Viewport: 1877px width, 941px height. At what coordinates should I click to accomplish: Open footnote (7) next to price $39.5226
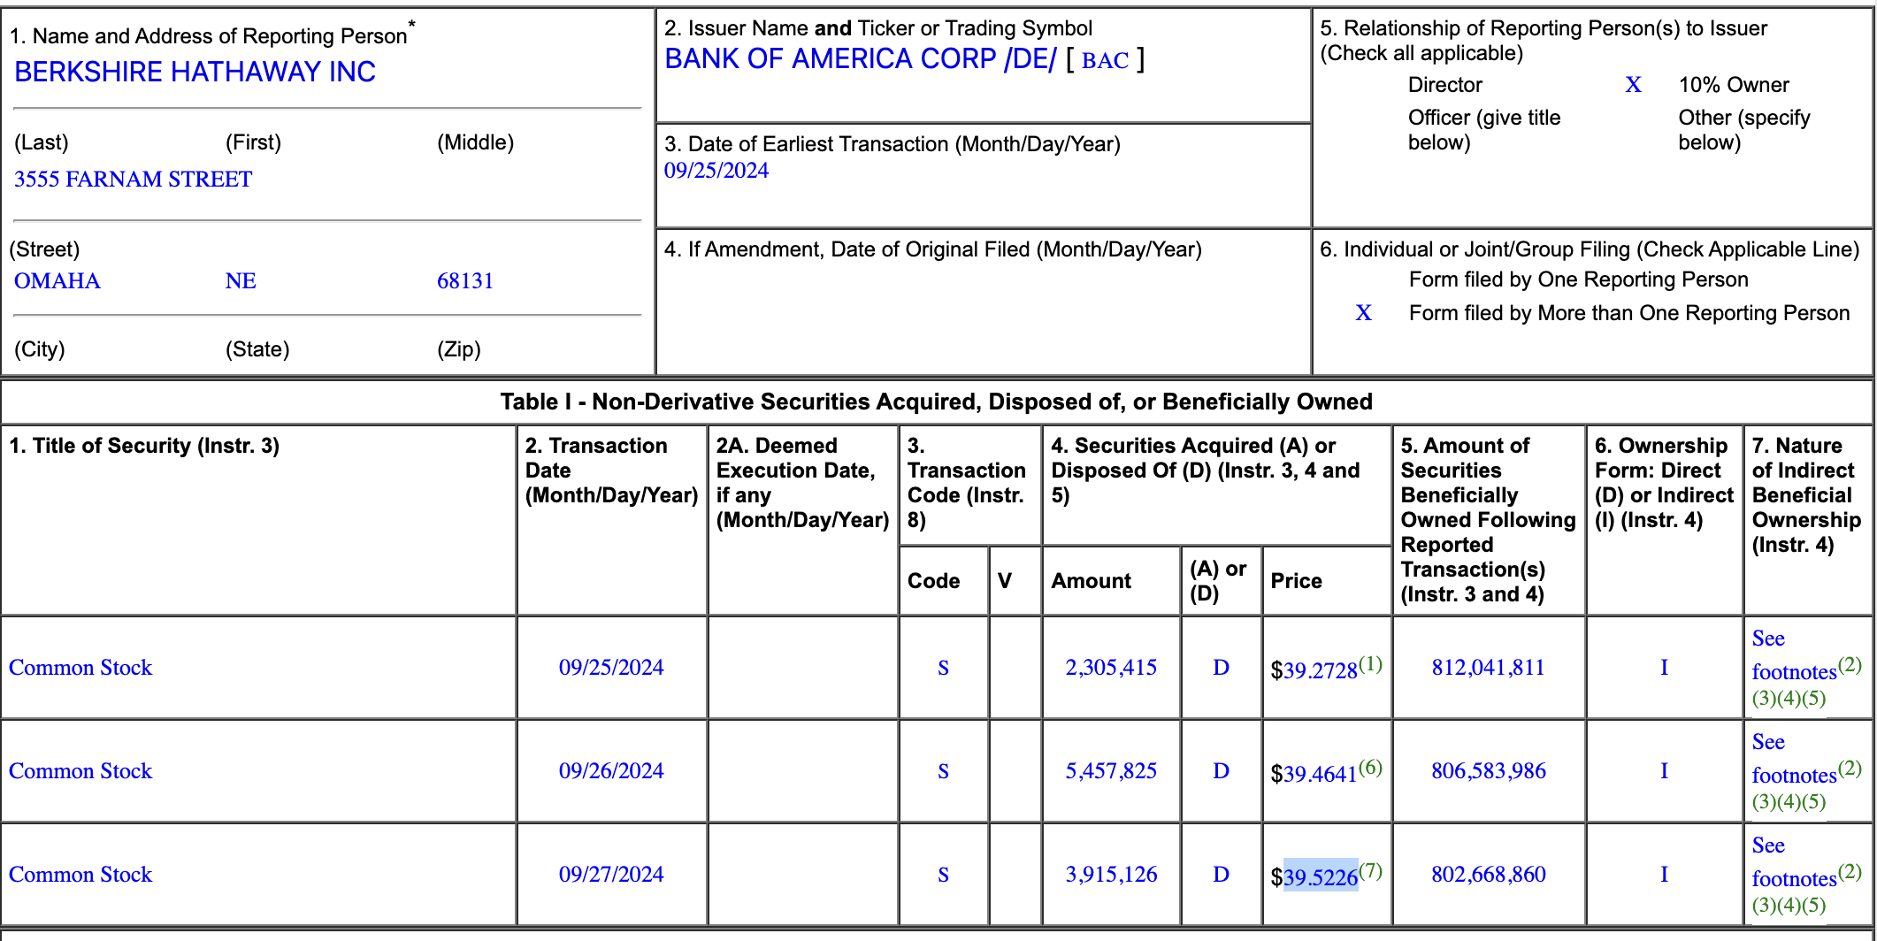coord(1370,871)
